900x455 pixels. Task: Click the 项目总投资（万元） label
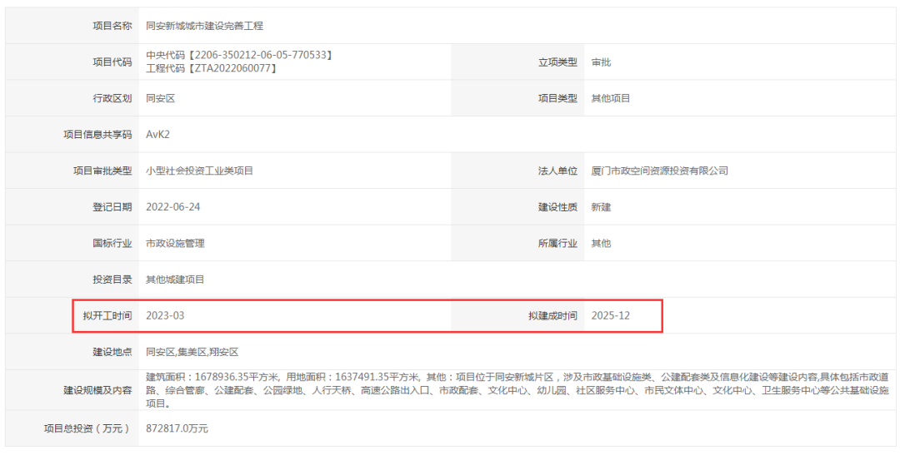[x=87, y=428]
